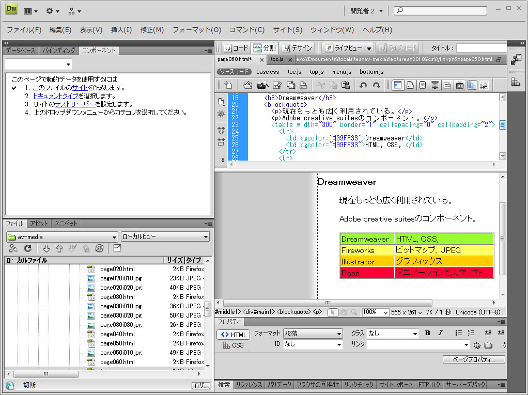Click the point-to-file target icon
The height and width of the screenshot is (395, 528).
[476, 345]
